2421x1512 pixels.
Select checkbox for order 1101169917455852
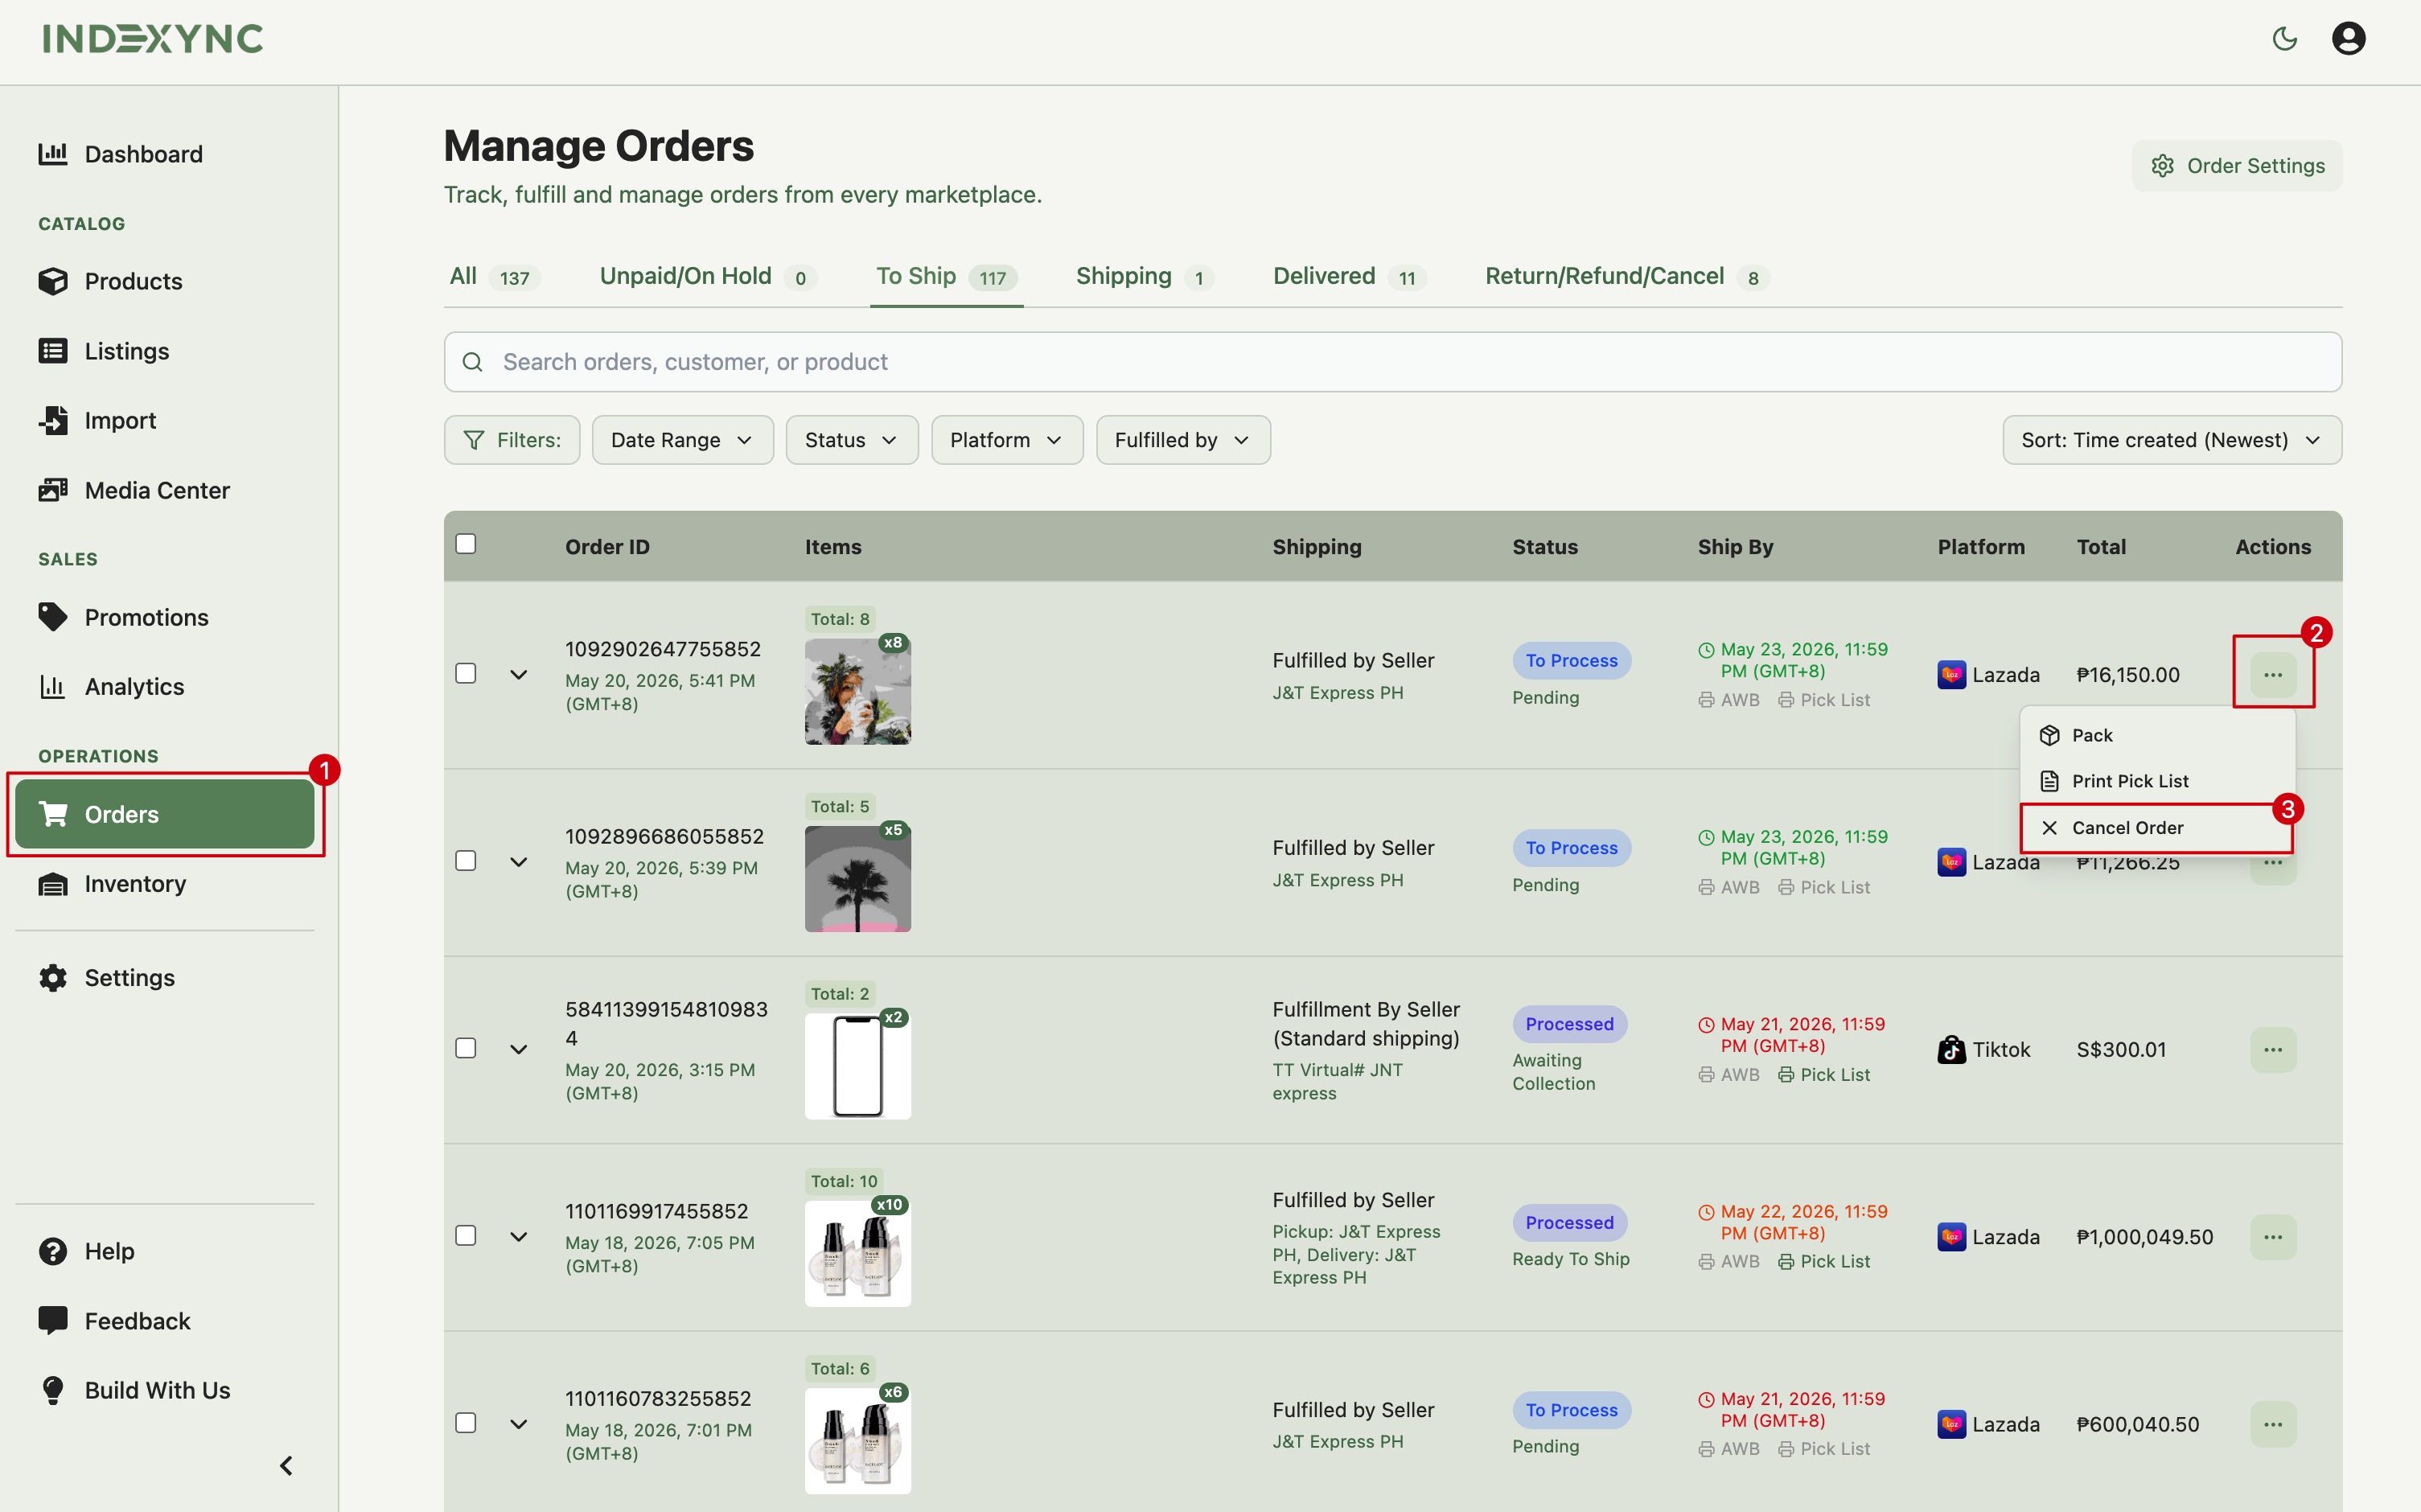tap(466, 1236)
